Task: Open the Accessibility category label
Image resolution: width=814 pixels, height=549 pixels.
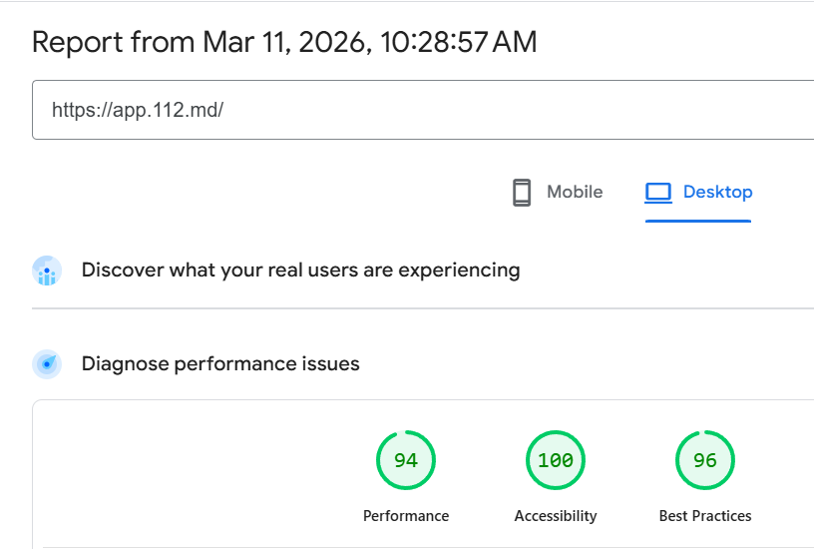Action: click(555, 516)
